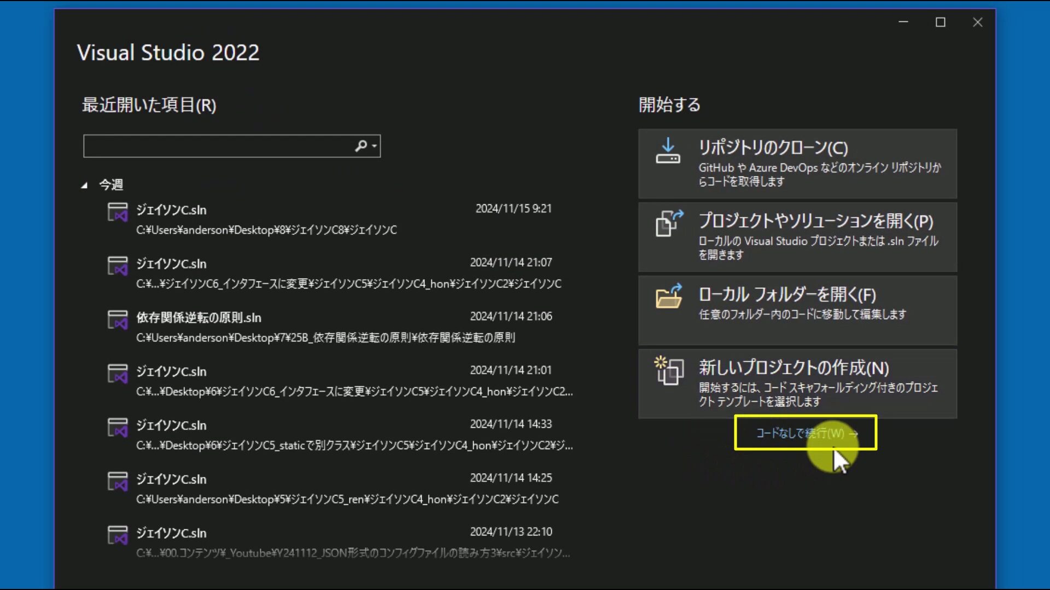Click solution icon for ジェイソンC.sln dated 2024/11/14 21:01
Viewport: 1050px width, 590px height.
(x=118, y=374)
